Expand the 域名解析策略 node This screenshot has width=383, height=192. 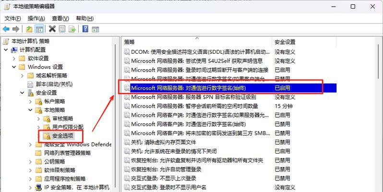[x=22, y=76]
